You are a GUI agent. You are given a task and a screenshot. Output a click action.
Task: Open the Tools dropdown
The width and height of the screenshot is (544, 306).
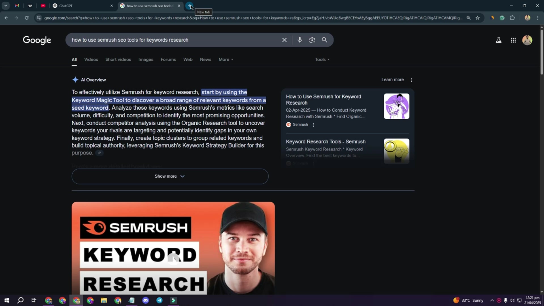322,59
